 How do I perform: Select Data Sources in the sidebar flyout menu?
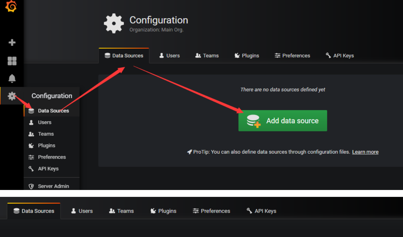[51, 111]
